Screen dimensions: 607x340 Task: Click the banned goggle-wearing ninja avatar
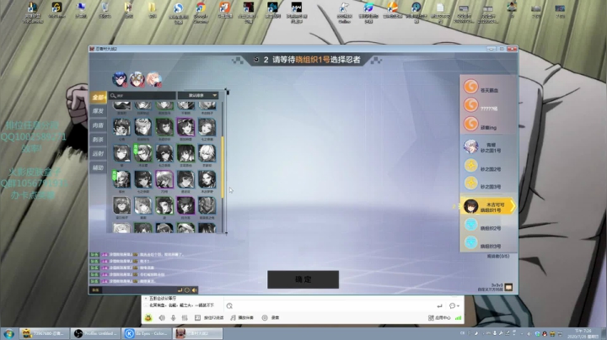pyautogui.click(x=137, y=79)
